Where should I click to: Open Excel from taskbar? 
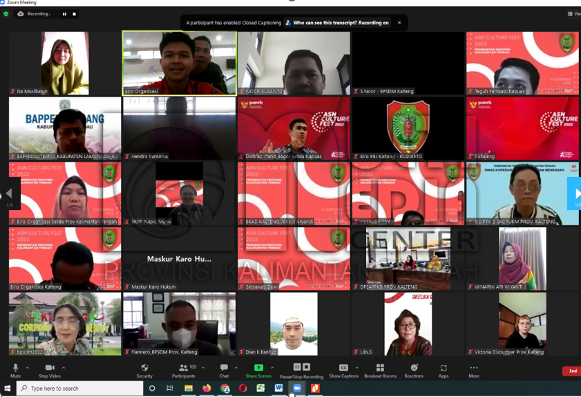(x=261, y=388)
